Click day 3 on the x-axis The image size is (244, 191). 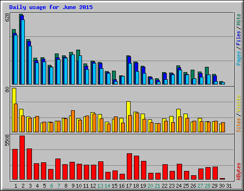pyautogui.click(x=30, y=186)
